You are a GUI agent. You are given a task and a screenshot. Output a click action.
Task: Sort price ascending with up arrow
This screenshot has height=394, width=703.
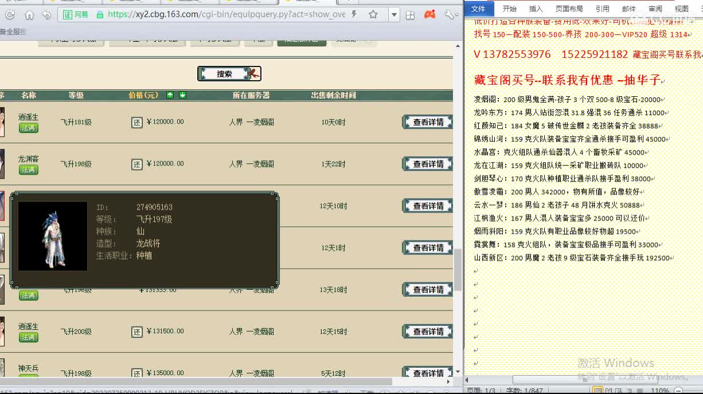170,95
